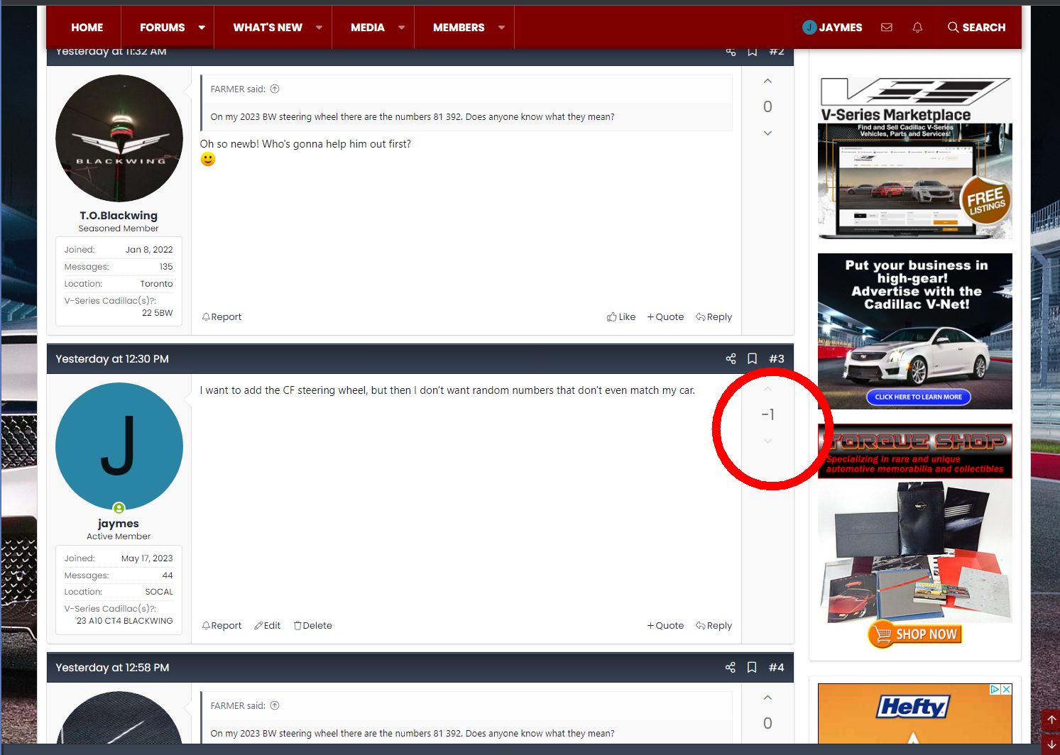This screenshot has width=1060, height=755.
Task: Like T.O.Blackwing's post
Action: coord(621,317)
